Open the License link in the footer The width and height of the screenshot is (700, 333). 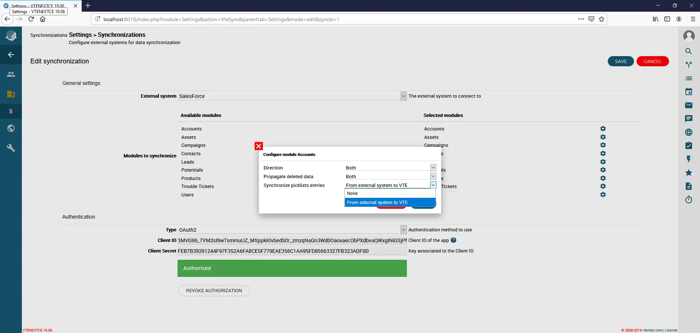(x=671, y=330)
